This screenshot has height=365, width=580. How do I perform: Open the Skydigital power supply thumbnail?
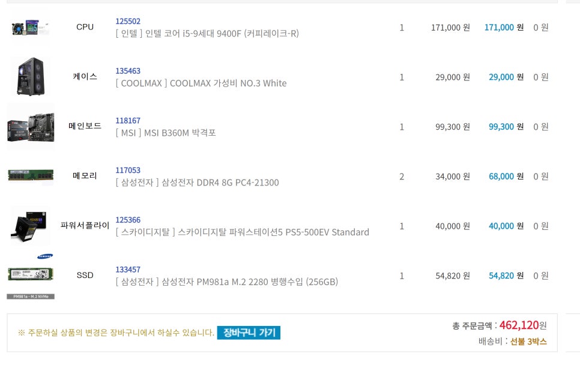point(31,226)
